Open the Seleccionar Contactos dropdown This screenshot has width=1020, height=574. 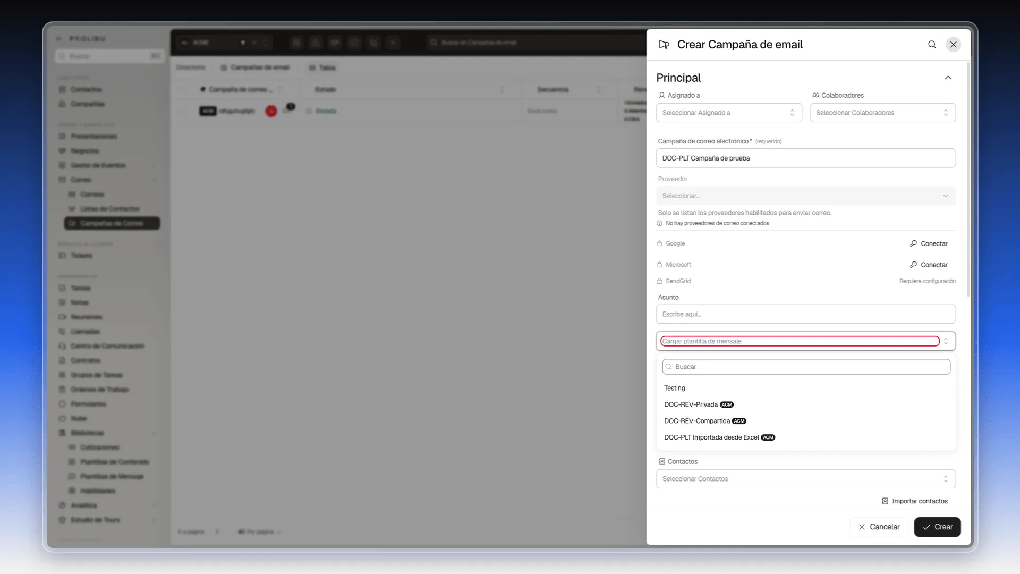point(806,479)
